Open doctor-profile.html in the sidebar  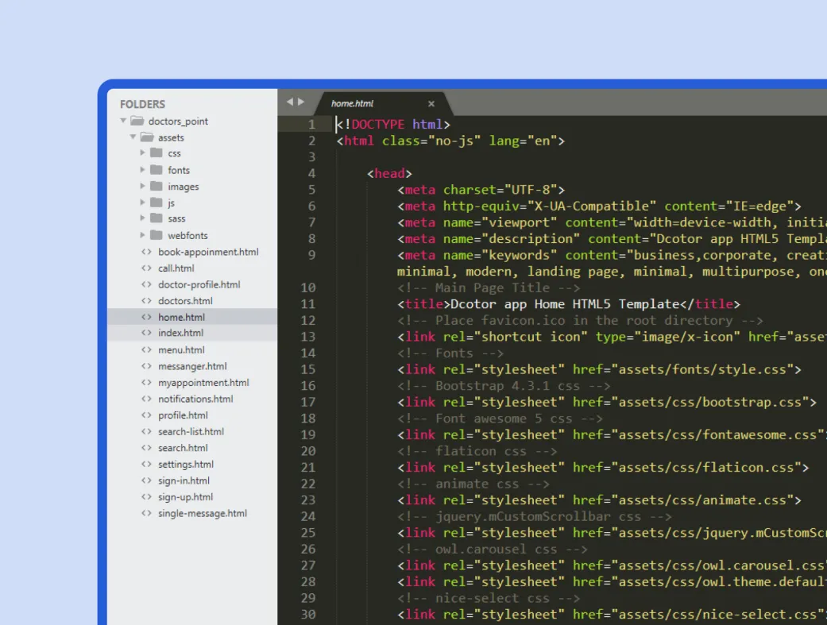pyautogui.click(x=199, y=284)
